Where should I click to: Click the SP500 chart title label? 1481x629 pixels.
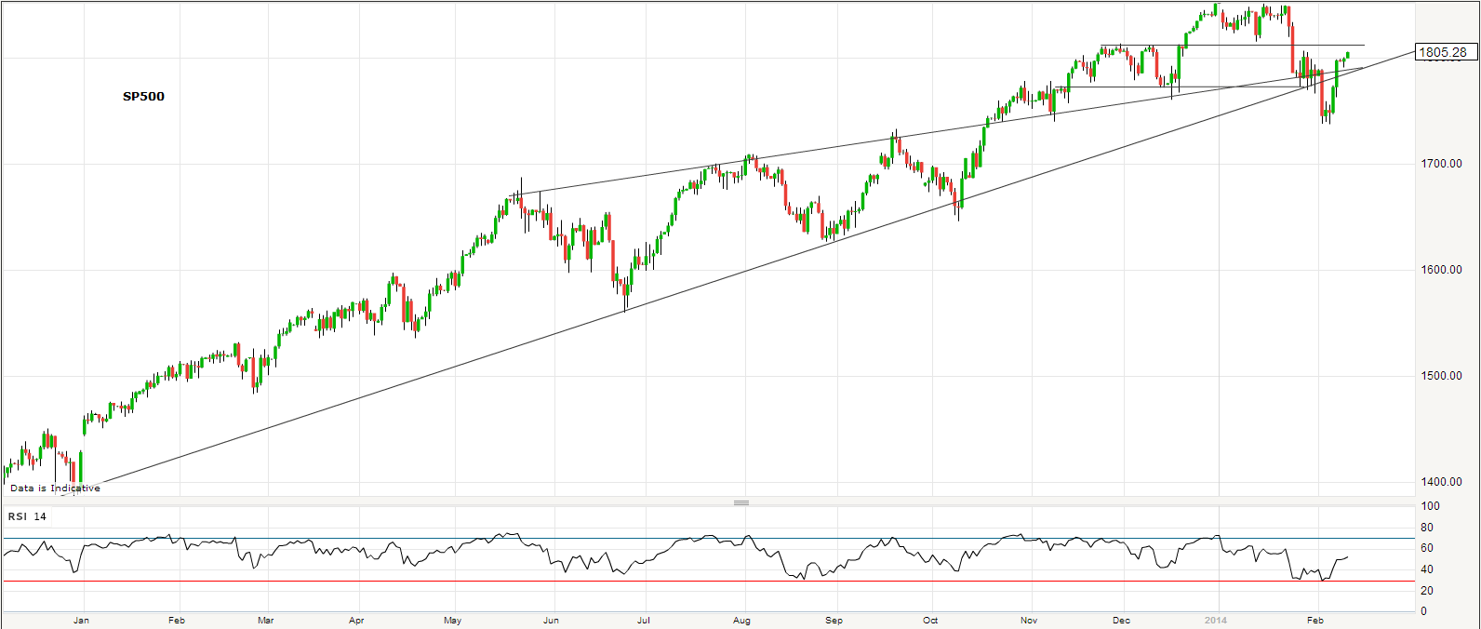tap(143, 96)
